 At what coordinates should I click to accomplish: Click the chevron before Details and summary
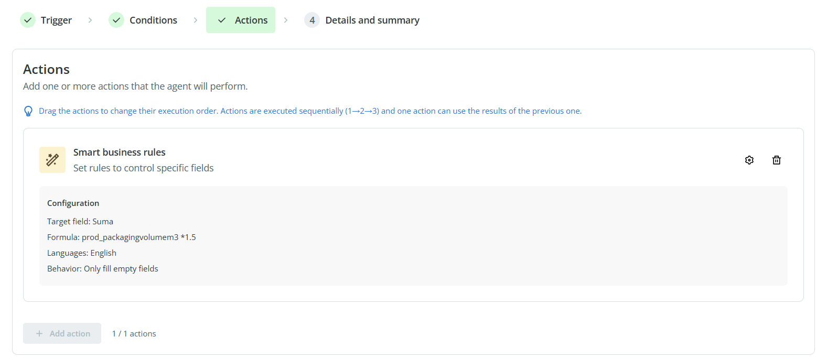point(286,20)
